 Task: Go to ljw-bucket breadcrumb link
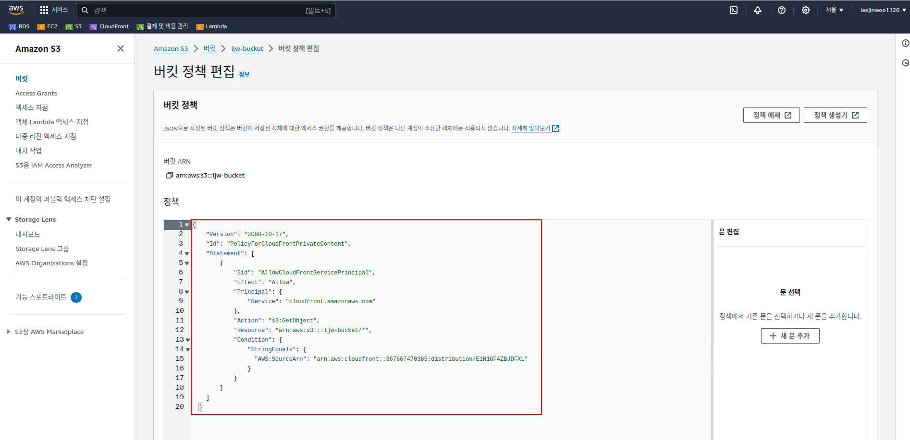click(x=247, y=49)
